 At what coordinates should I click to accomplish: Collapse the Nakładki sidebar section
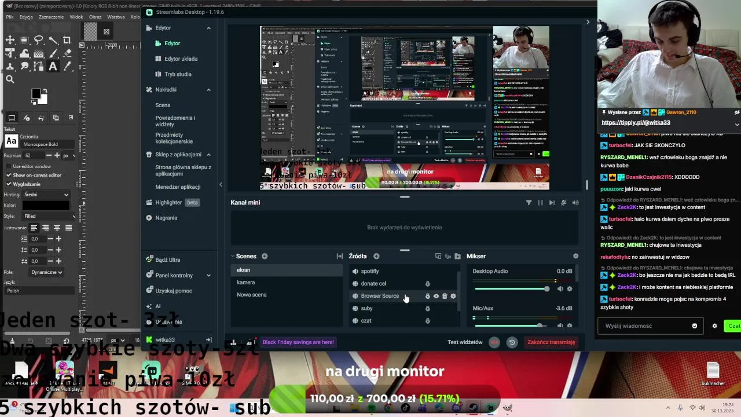click(208, 90)
